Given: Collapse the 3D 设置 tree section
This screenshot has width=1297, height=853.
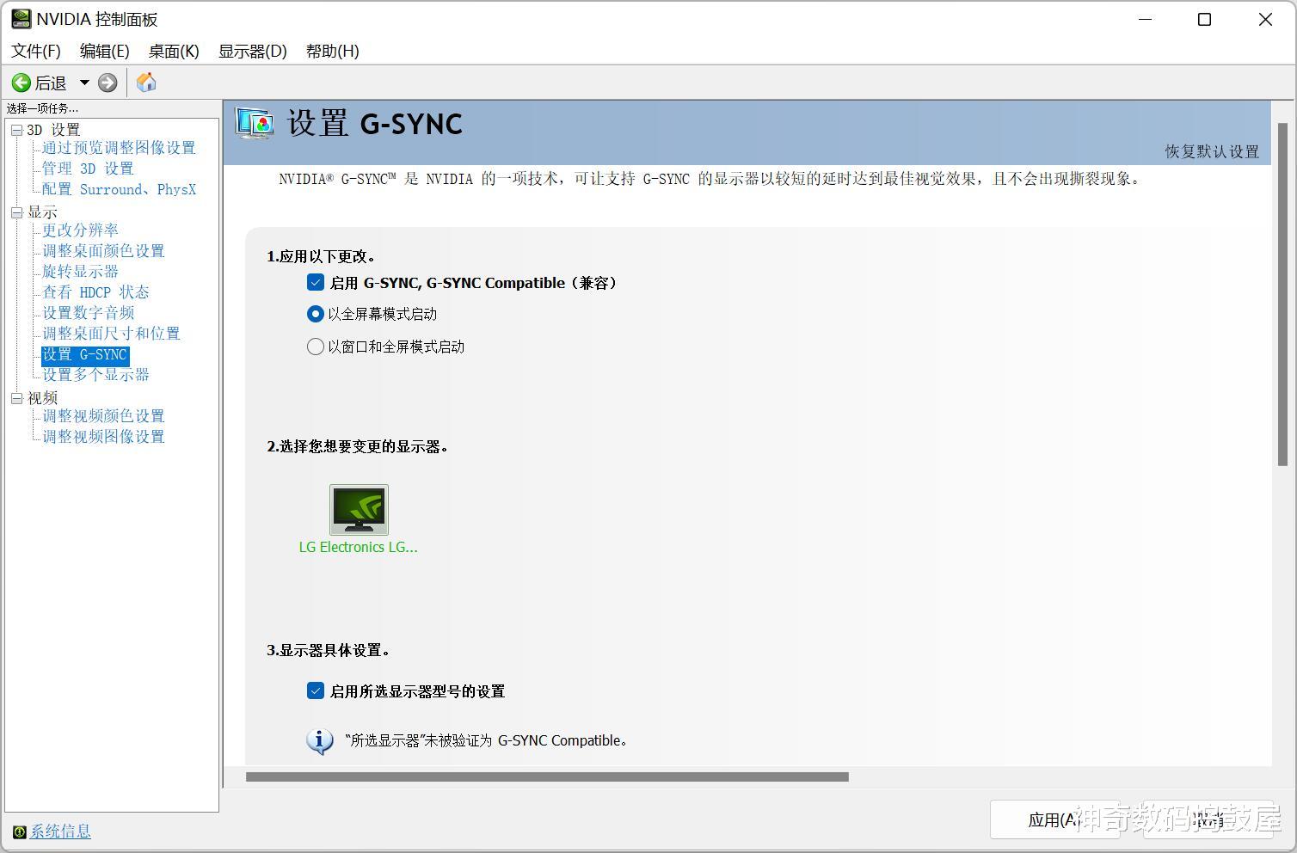Looking at the screenshot, I should [16, 129].
